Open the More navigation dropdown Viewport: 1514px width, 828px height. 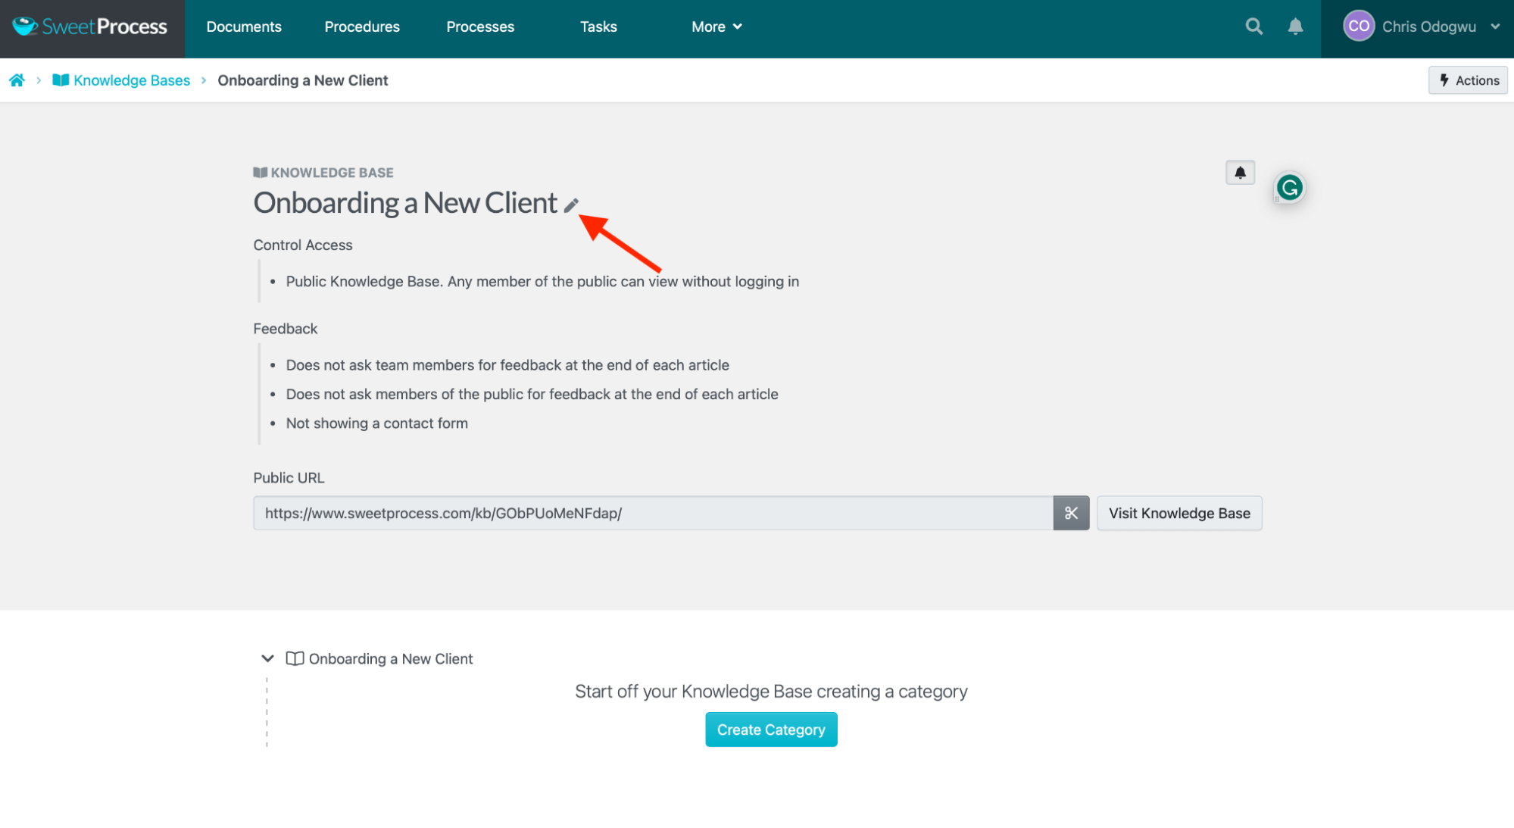click(715, 27)
